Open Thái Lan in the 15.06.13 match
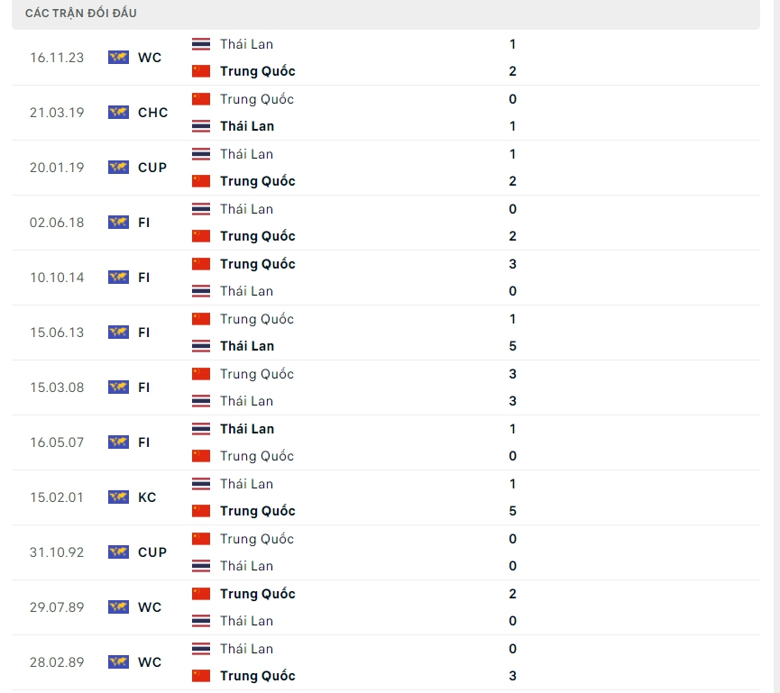The image size is (780, 693). click(246, 346)
